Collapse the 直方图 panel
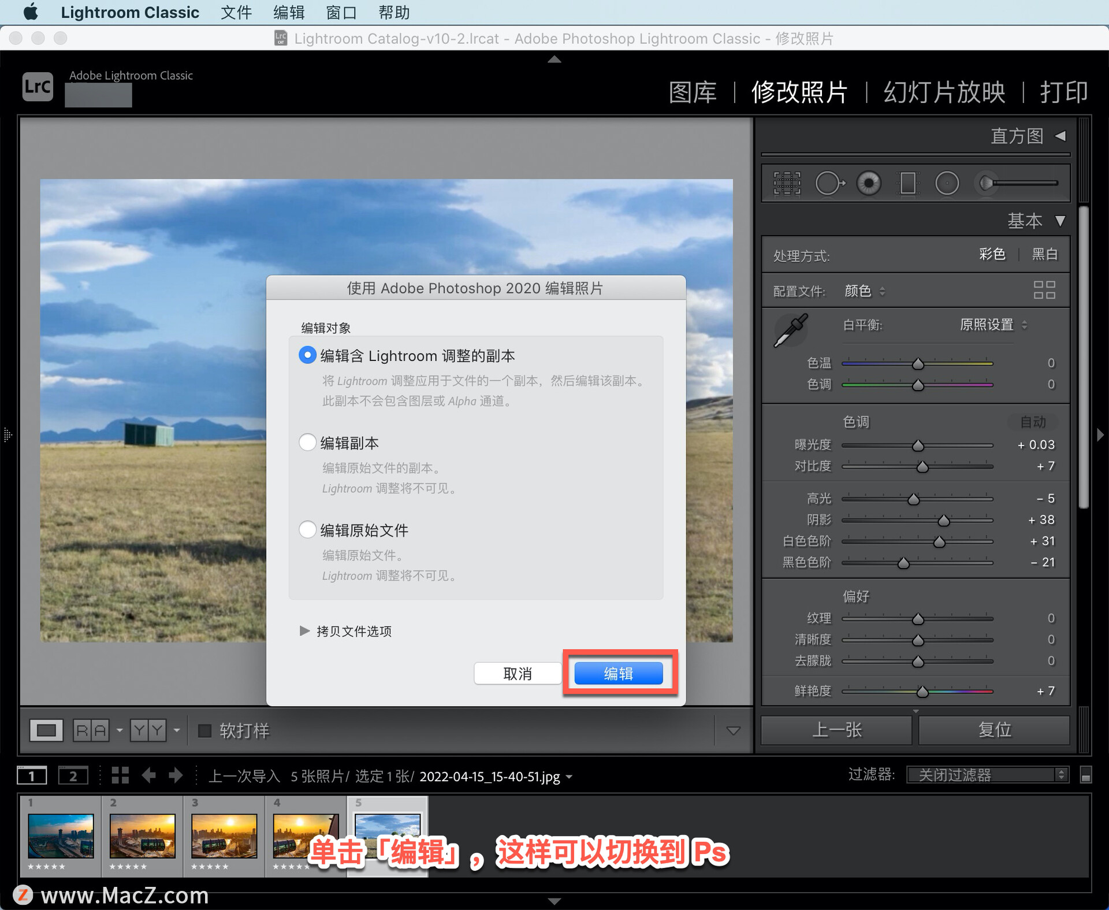The image size is (1109, 910). coord(1060,136)
